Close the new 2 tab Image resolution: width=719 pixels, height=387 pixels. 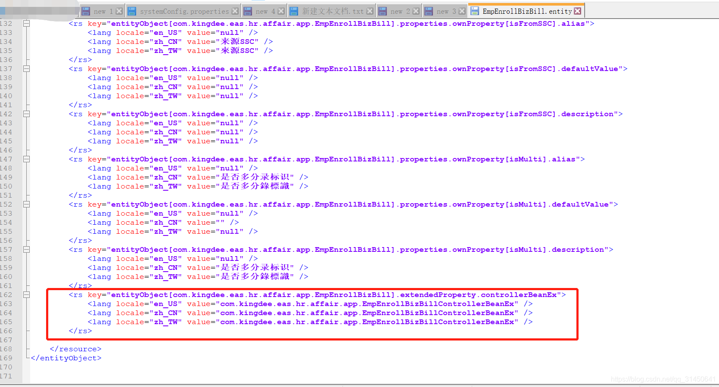416,11
